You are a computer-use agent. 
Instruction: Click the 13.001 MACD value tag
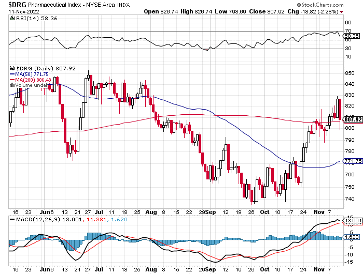coord(353,221)
